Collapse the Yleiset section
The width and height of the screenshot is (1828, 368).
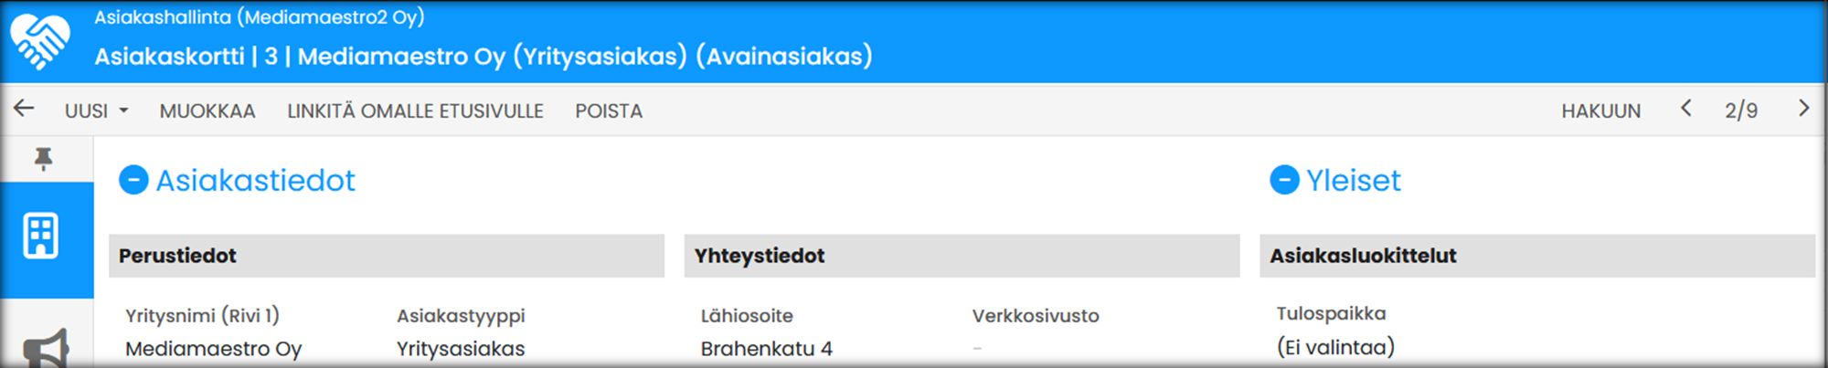[1284, 180]
